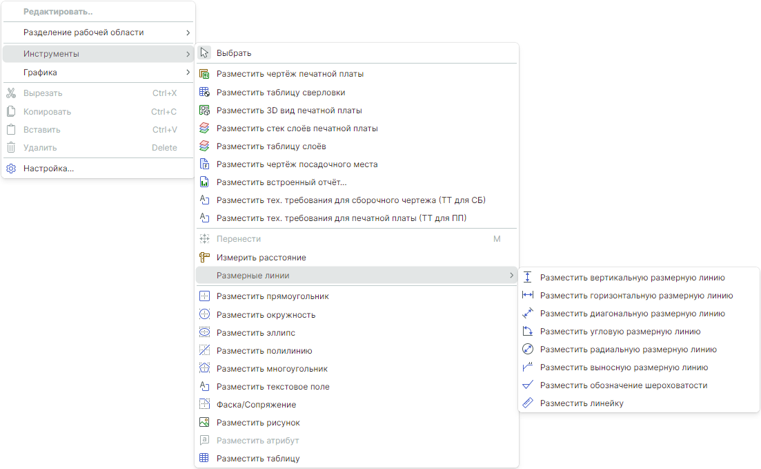Open the Размерные линии submenu arrow

click(x=511, y=276)
